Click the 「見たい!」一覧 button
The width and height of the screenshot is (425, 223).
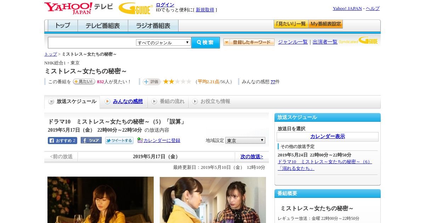(291, 24)
